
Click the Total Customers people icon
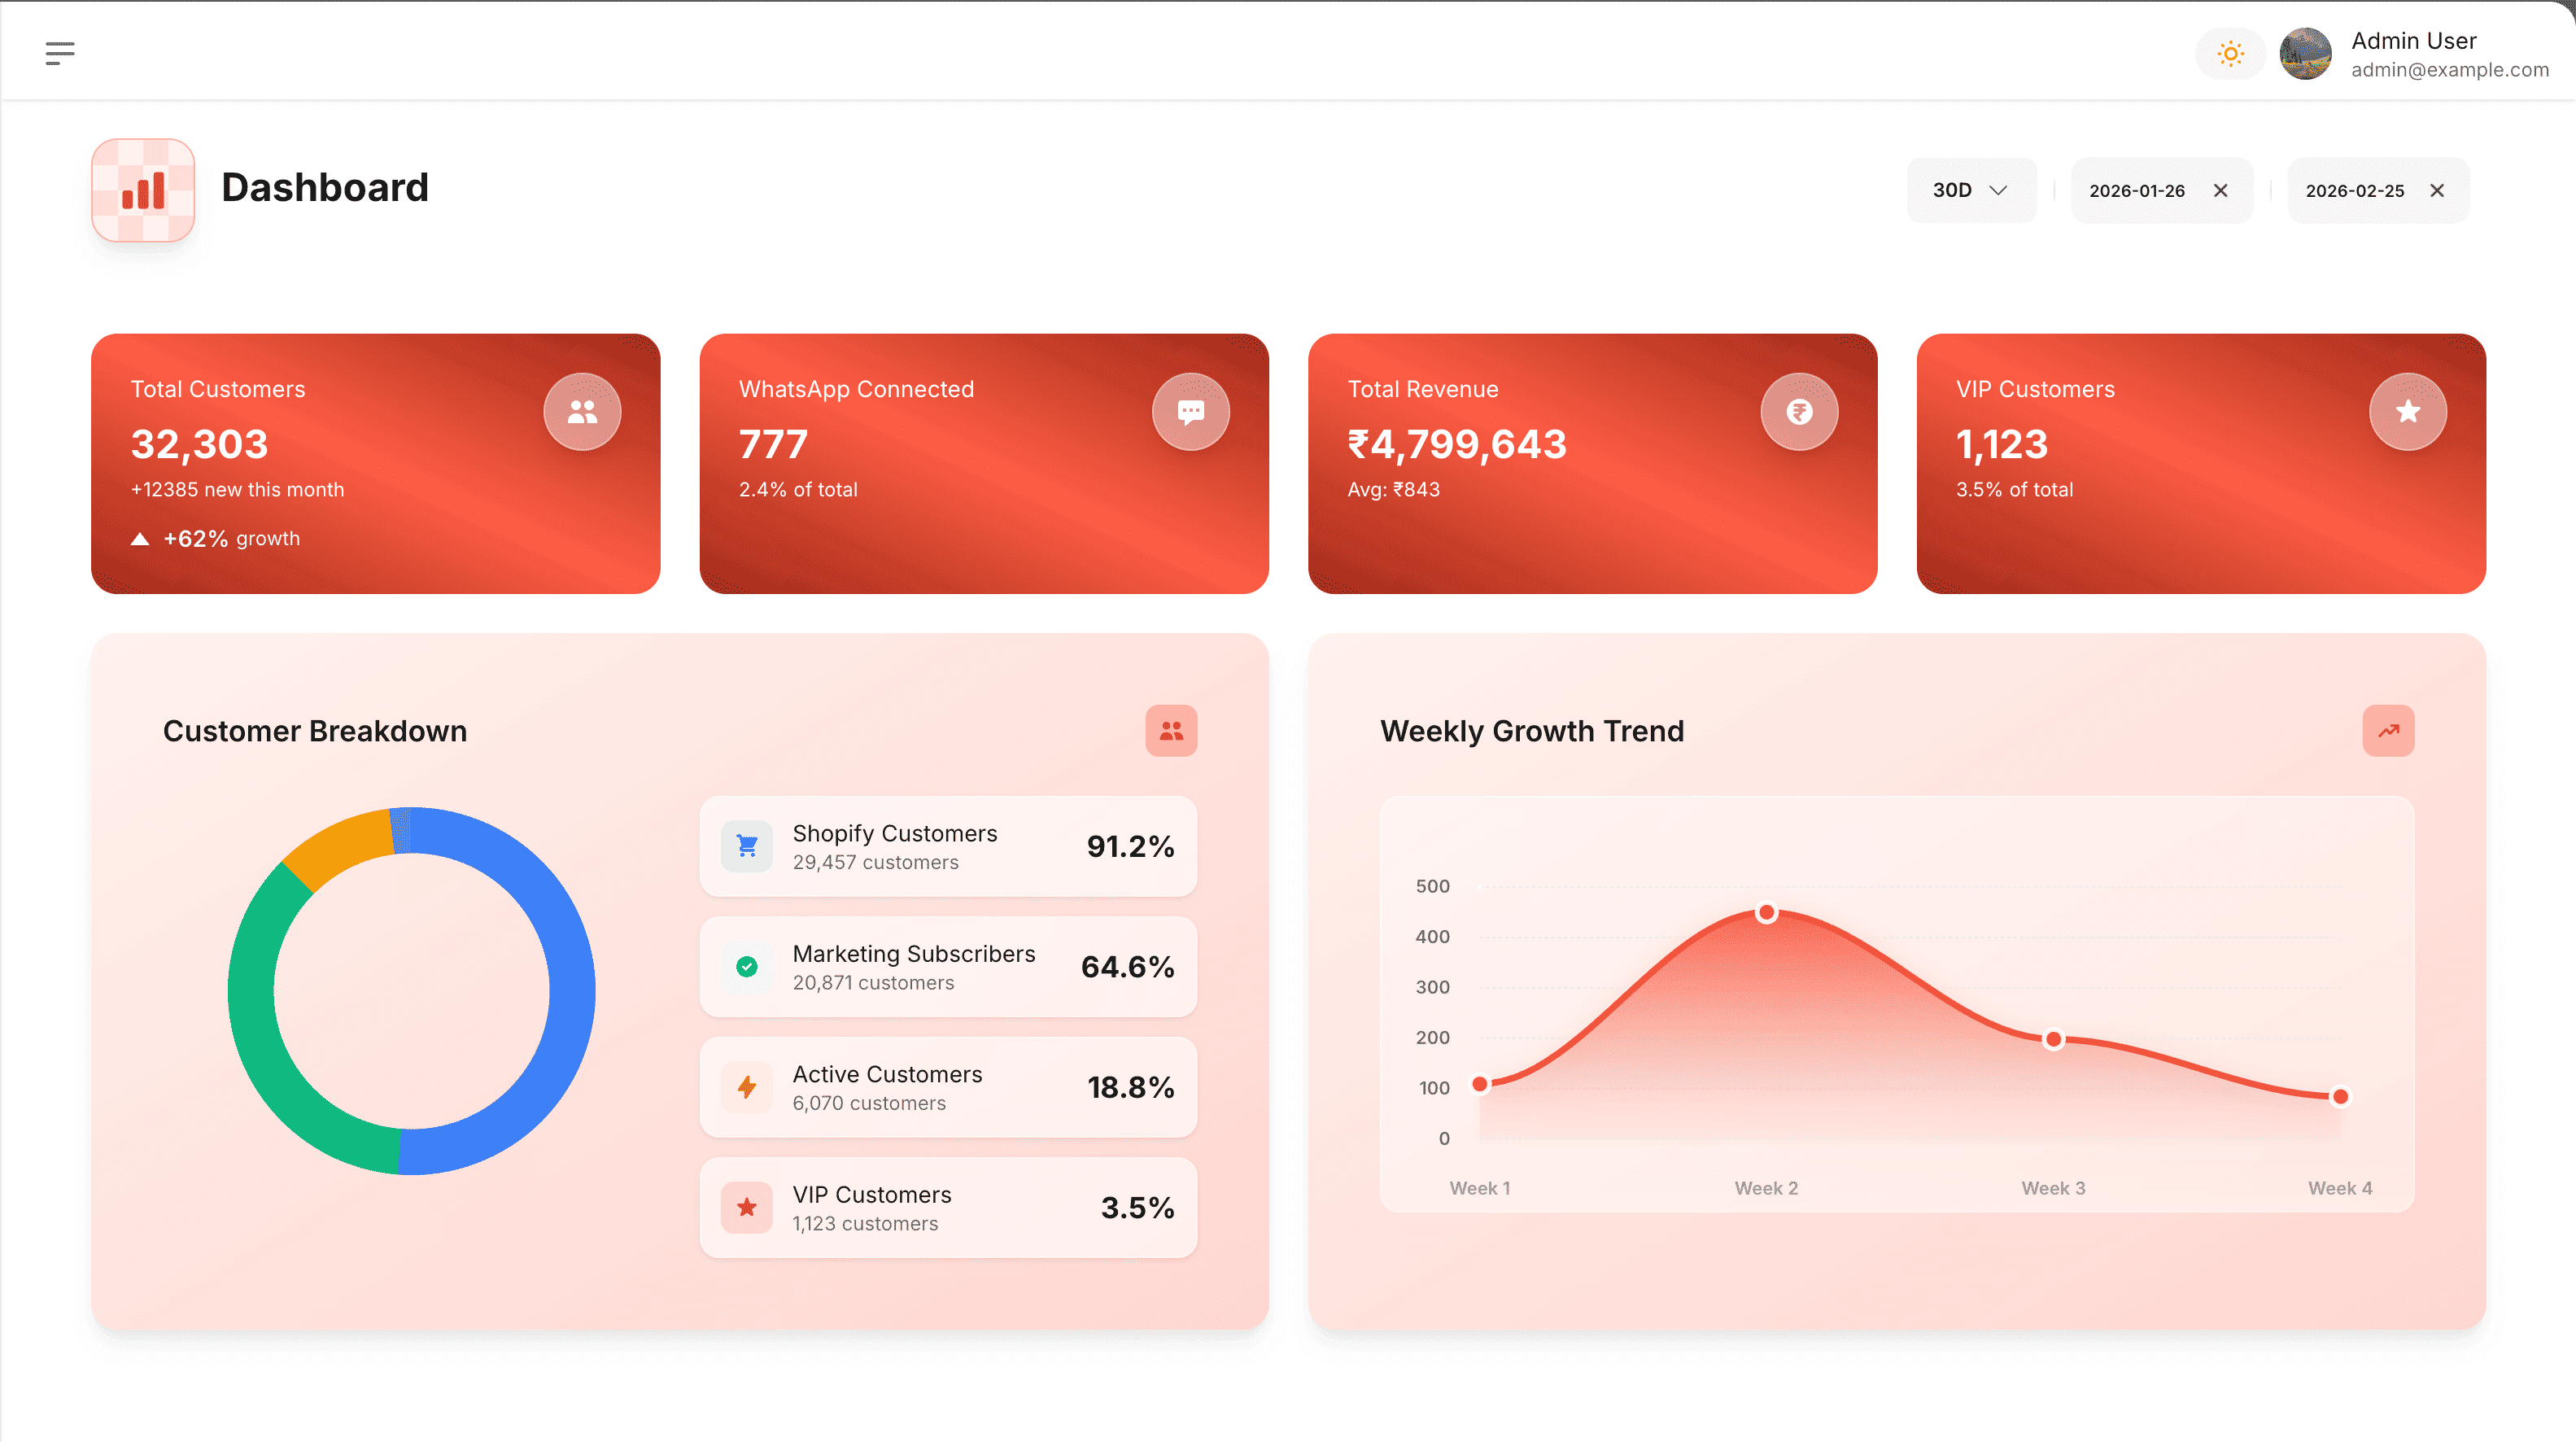(x=582, y=411)
